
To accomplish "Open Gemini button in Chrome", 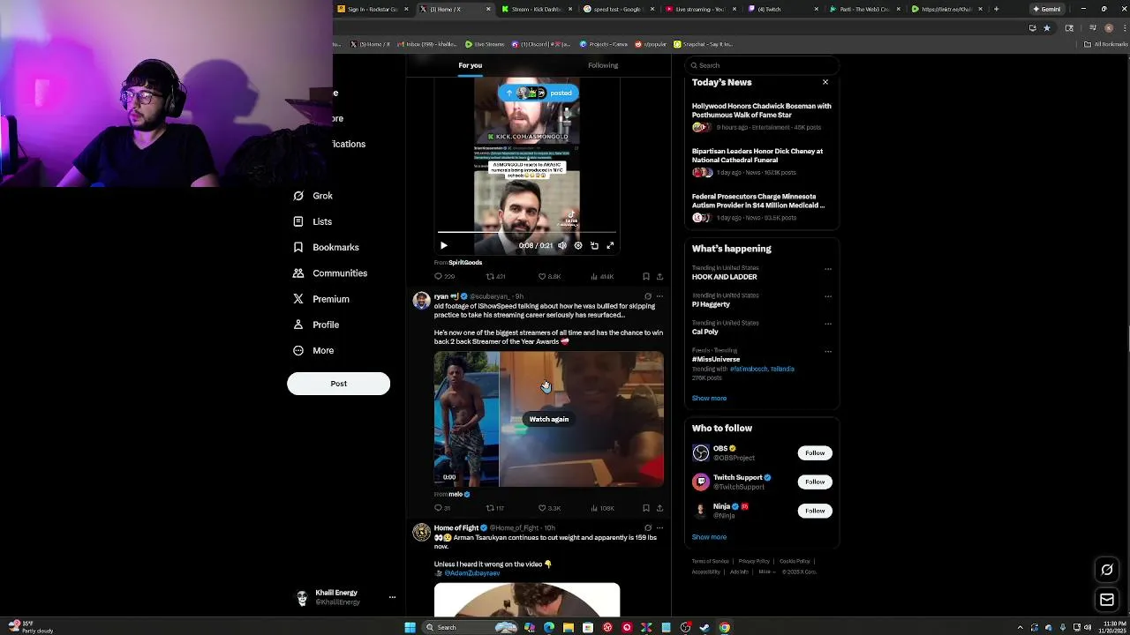I will (1050, 9).
